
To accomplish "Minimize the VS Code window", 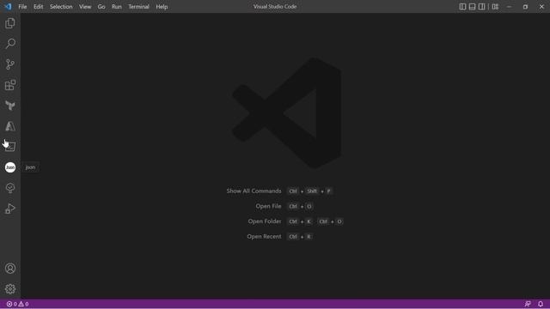I will pos(509,7).
